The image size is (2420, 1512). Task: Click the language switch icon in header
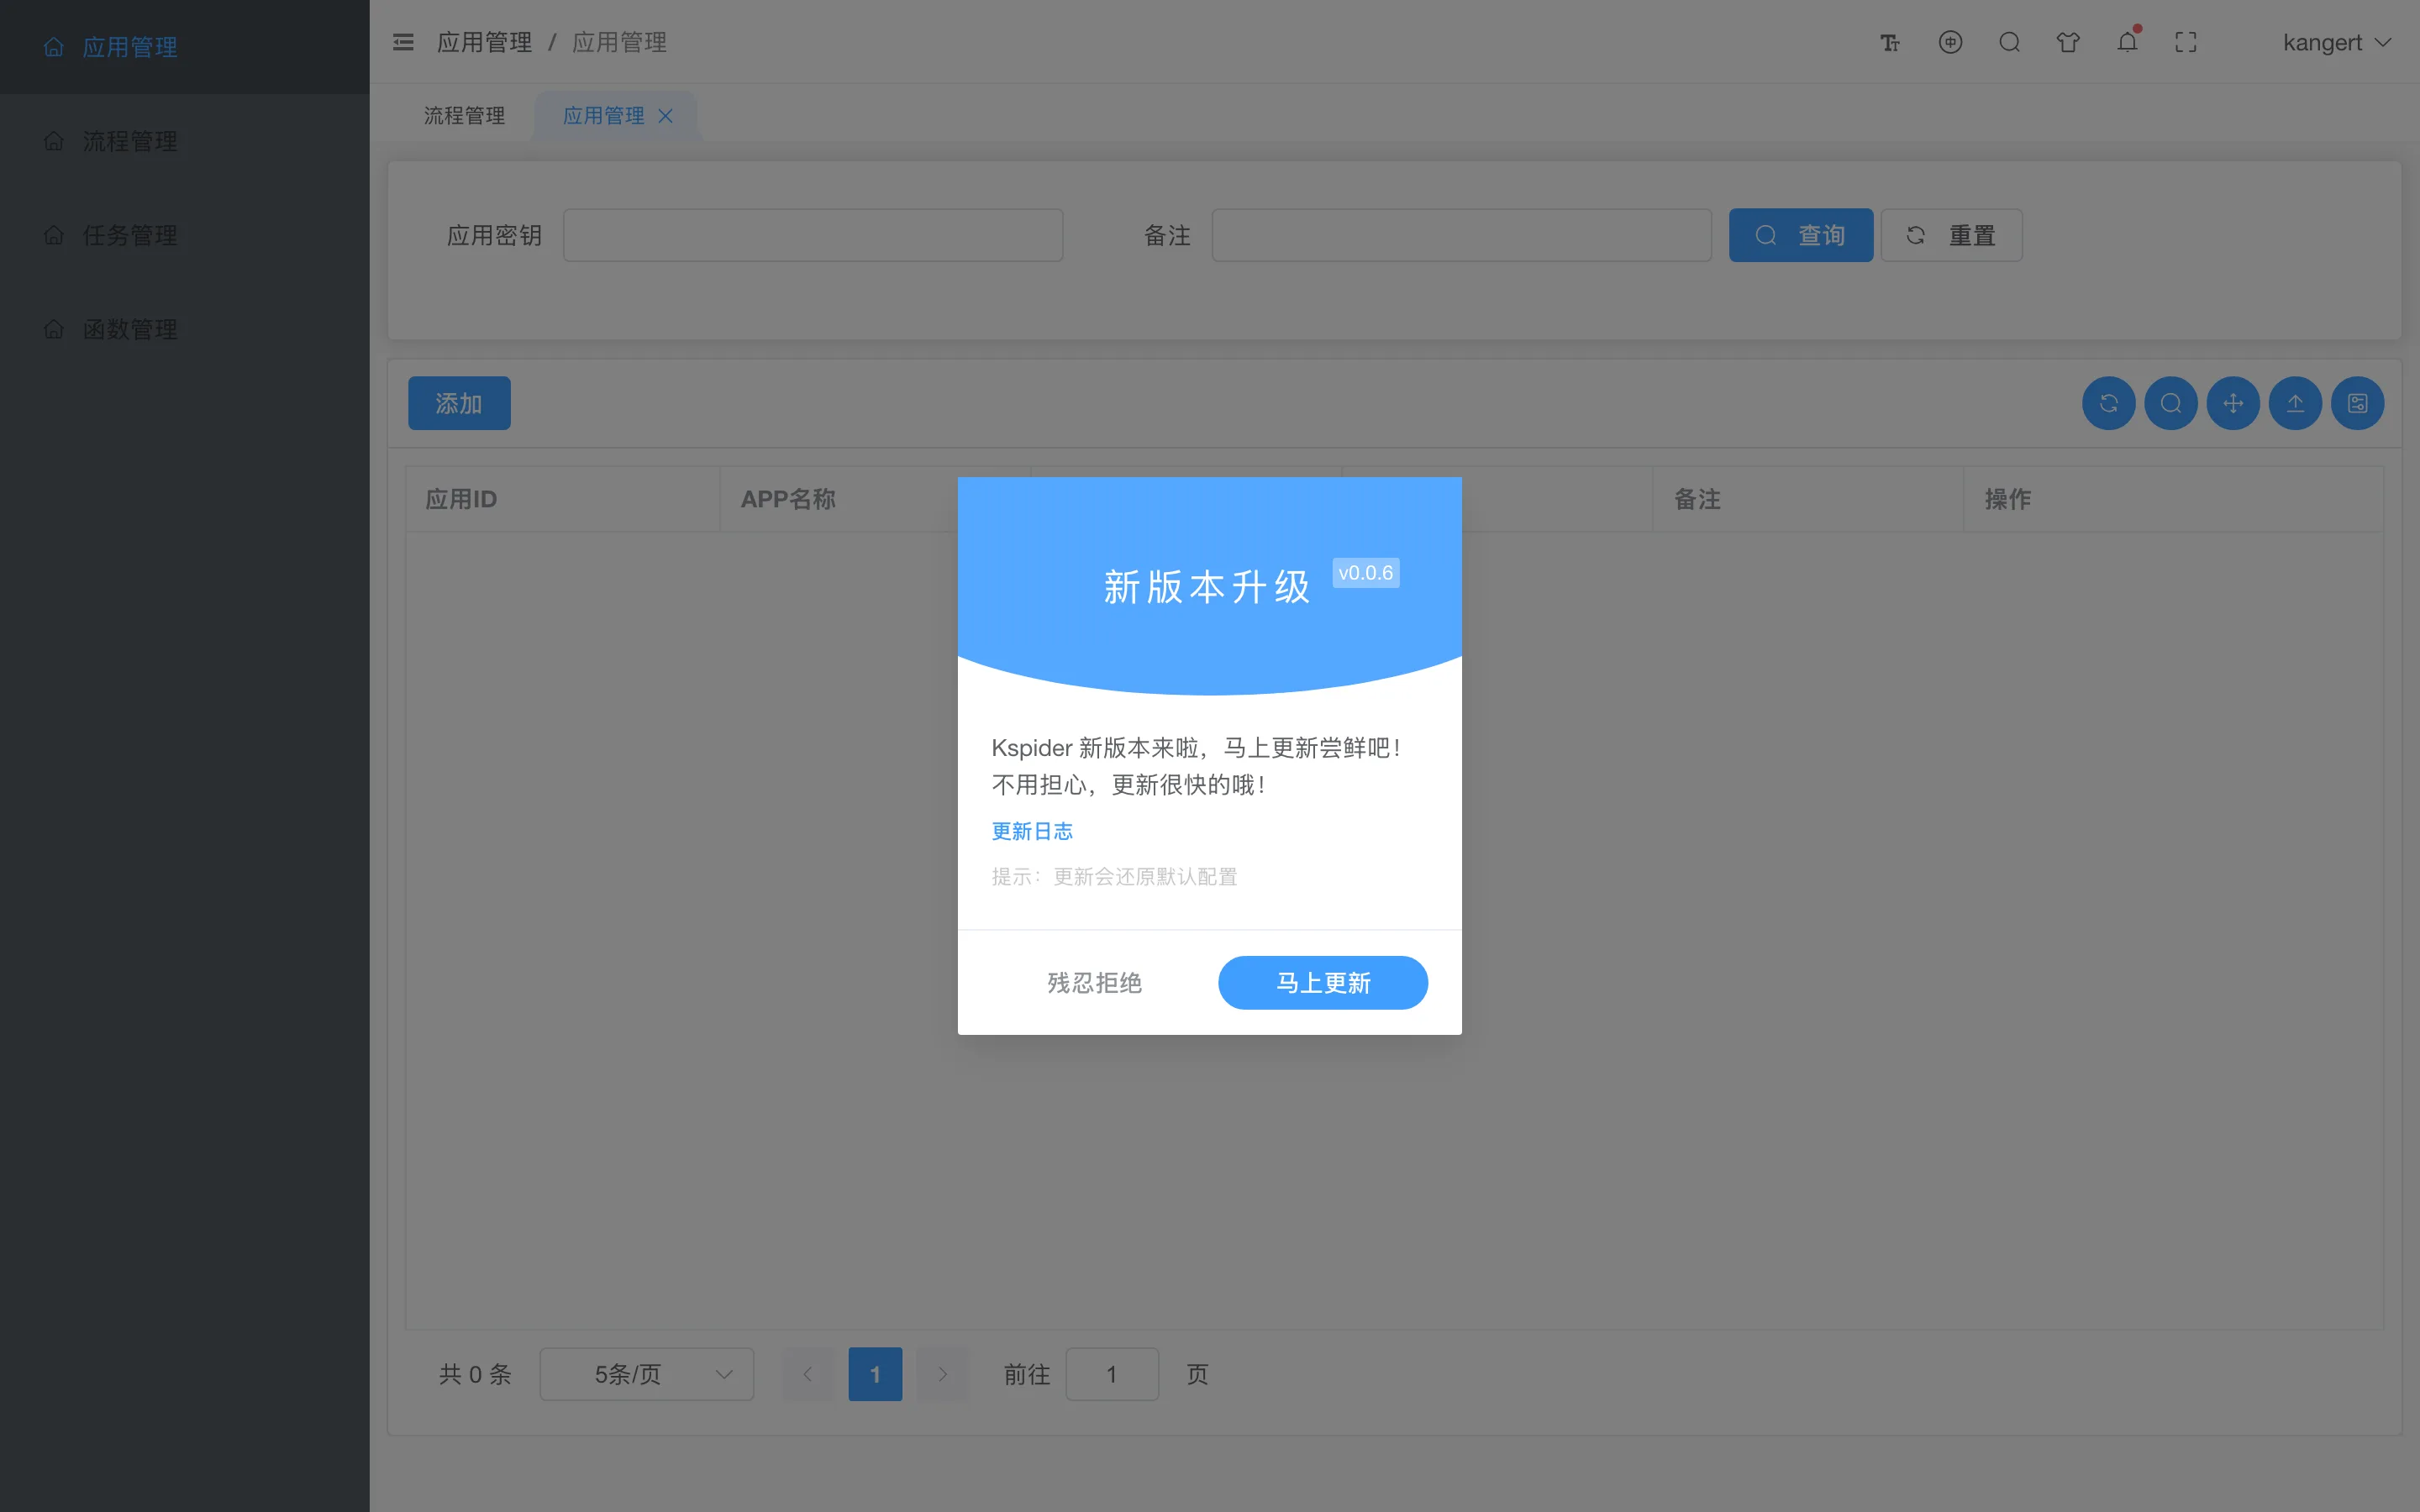[1950, 42]
